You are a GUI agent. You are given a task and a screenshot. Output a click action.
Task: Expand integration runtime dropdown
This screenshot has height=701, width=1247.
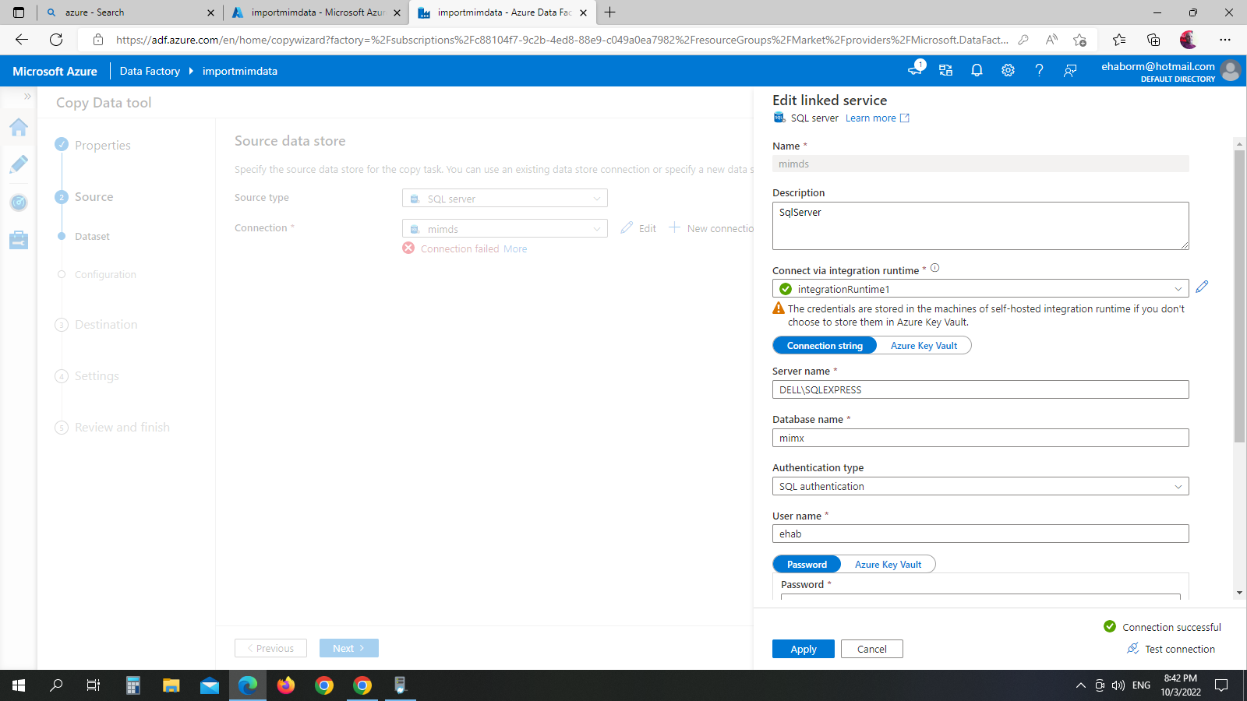pyautogui.click(x=980, y=289)
